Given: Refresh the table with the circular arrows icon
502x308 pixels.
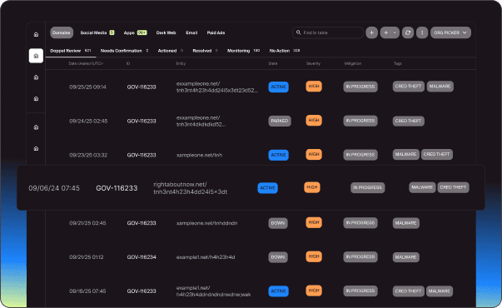Looking at the screenshot, I should coord(408,32).
